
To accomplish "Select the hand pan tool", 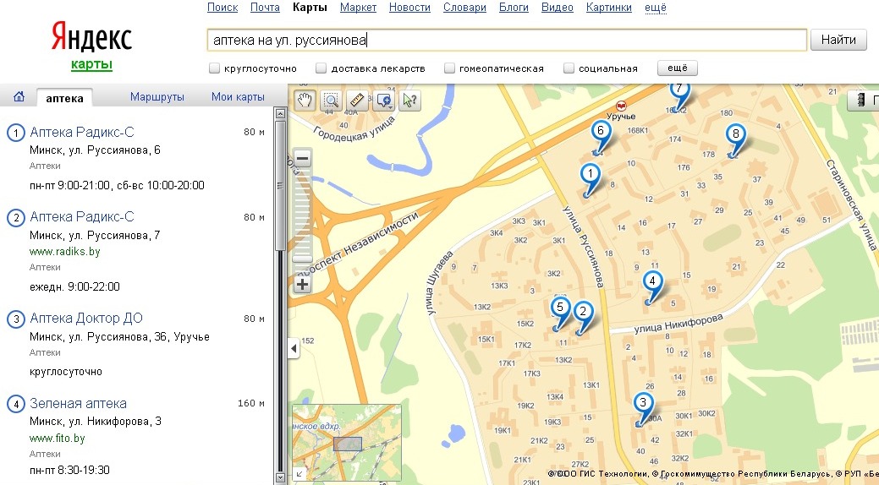I will tap(305, 101).
